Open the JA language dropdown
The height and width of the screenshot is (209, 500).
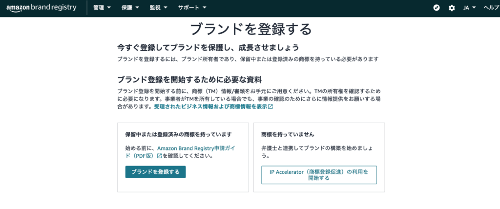tap(469, 8)
